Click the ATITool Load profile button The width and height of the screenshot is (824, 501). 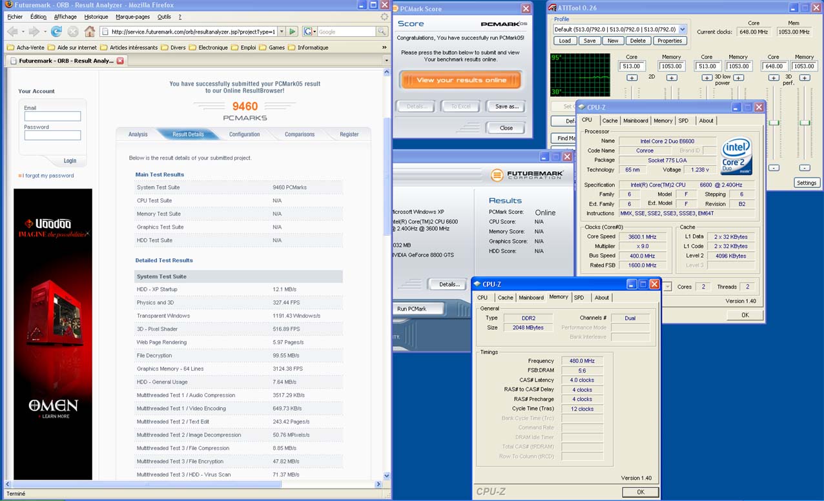coord(565,41)
